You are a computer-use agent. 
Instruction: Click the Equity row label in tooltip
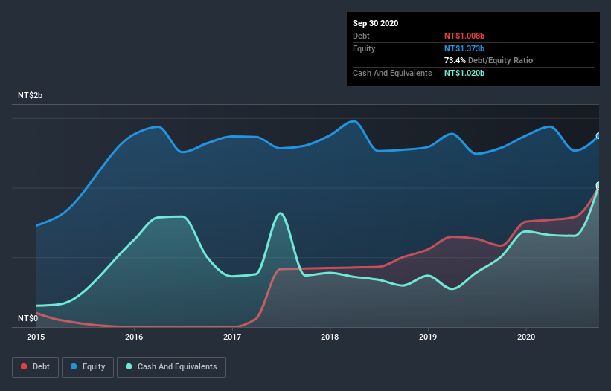pos(364,48)
